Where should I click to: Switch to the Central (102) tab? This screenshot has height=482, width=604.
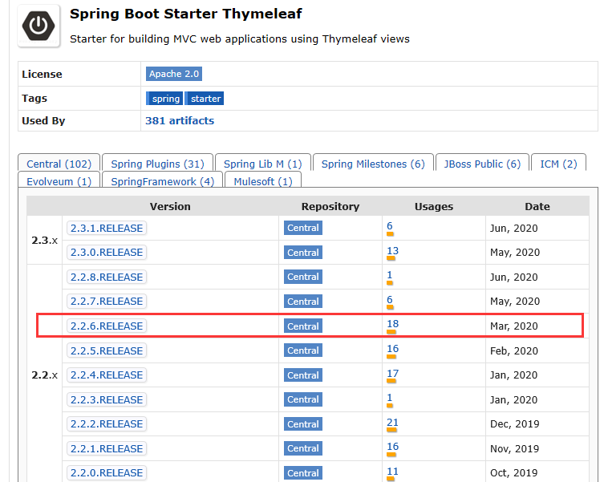[x=59, y=164]
